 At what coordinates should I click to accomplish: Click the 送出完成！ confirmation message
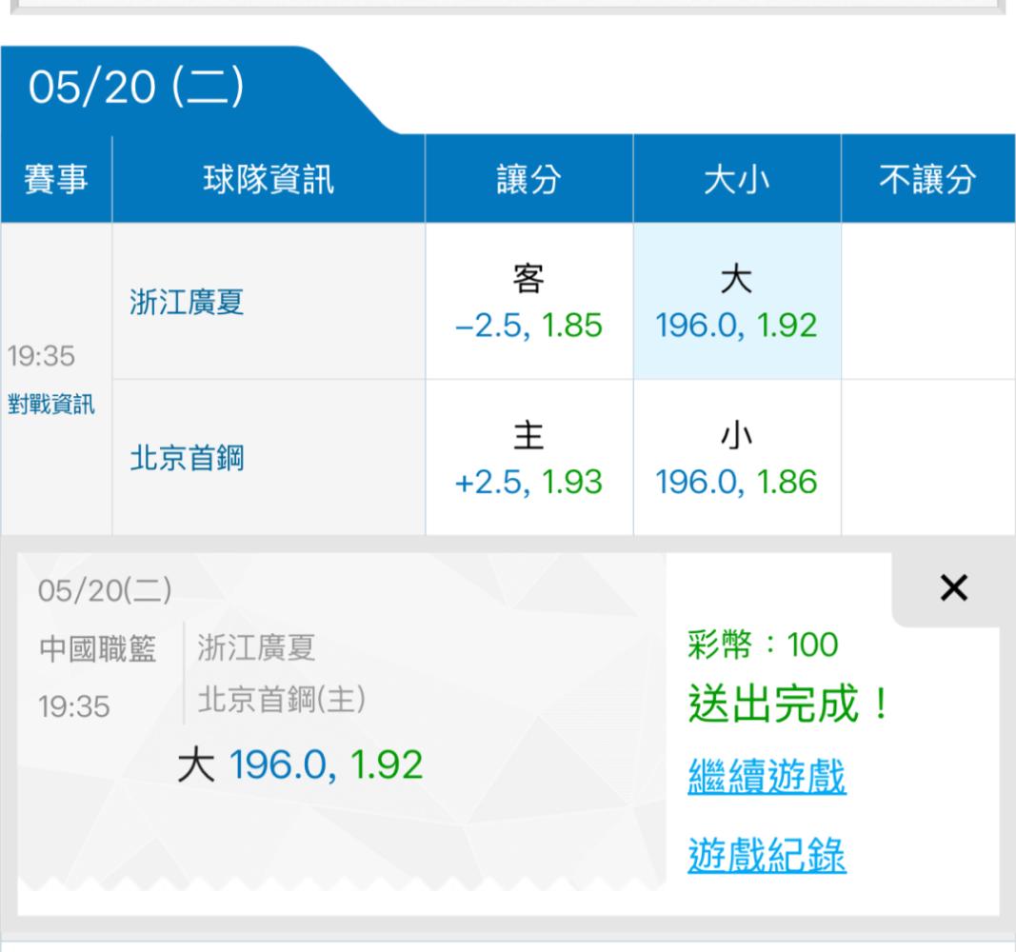click(x=789, y=704)
